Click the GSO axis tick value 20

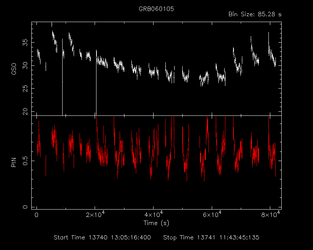25,111
